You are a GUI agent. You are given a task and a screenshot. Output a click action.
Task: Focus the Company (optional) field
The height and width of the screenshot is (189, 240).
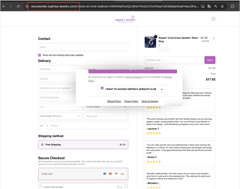[57, 98]
